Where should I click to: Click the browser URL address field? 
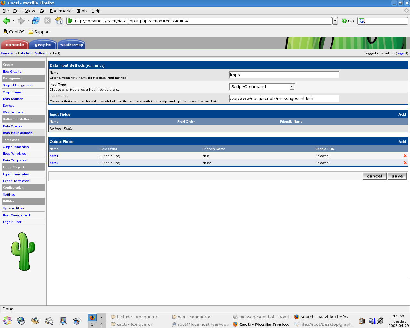pos(199,21)
